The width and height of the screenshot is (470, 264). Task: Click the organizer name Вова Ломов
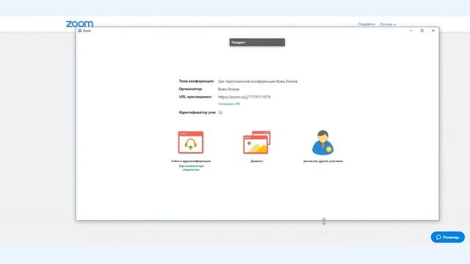(x=228, y=89)
